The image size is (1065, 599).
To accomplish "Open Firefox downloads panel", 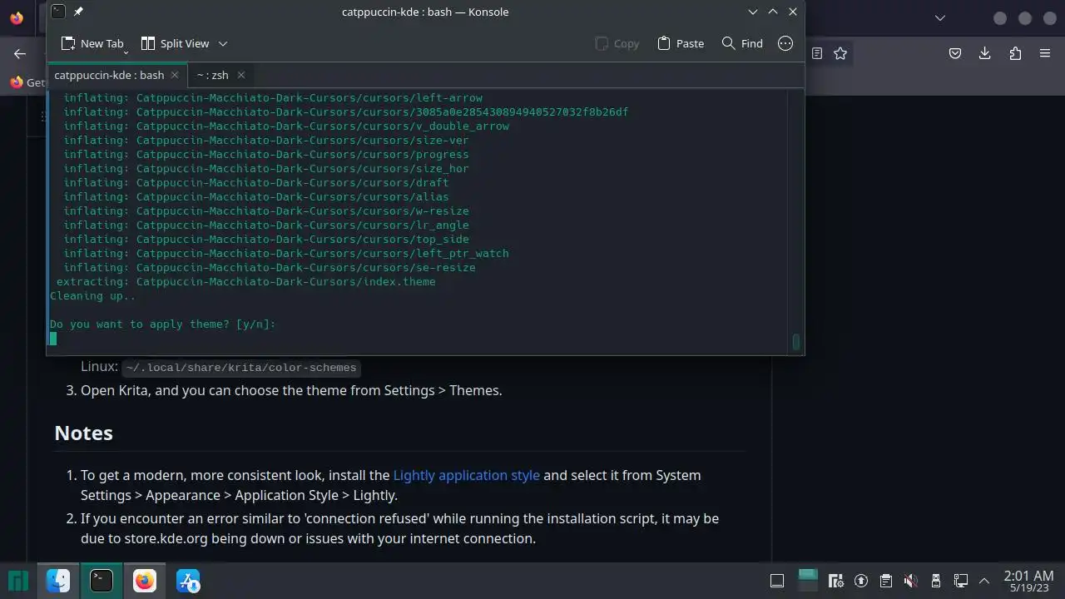I will (985, 53).
